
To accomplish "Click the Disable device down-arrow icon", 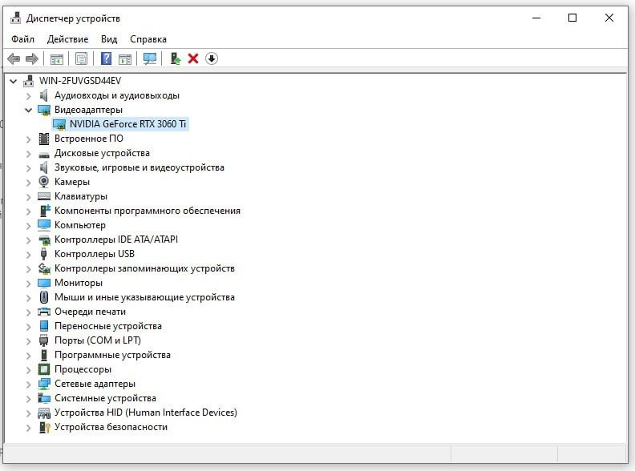I will (x=212, y=59).
